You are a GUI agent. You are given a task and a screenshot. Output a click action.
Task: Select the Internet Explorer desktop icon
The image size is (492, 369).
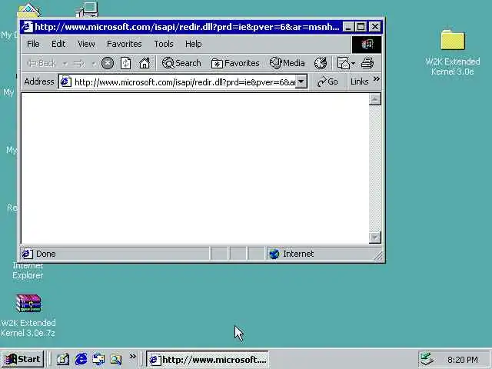coord(28,271)
